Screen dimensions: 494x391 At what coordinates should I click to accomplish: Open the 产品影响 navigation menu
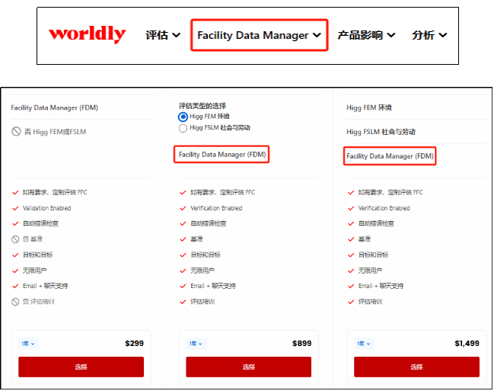366,35
